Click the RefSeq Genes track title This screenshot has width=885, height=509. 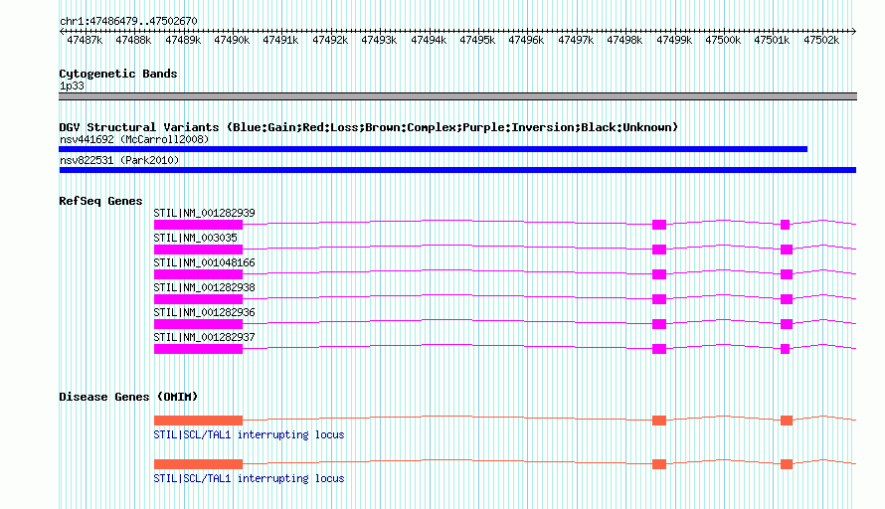click(100, 201)
